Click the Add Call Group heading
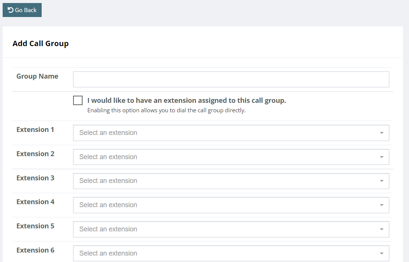The height and width of the screenshot is (262, 409). (40, 43)
